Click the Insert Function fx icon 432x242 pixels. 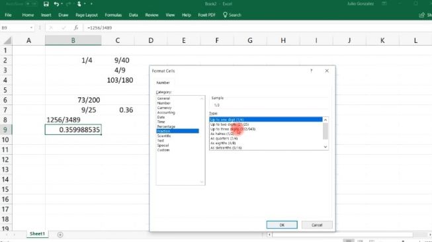(x=76, y=28)
